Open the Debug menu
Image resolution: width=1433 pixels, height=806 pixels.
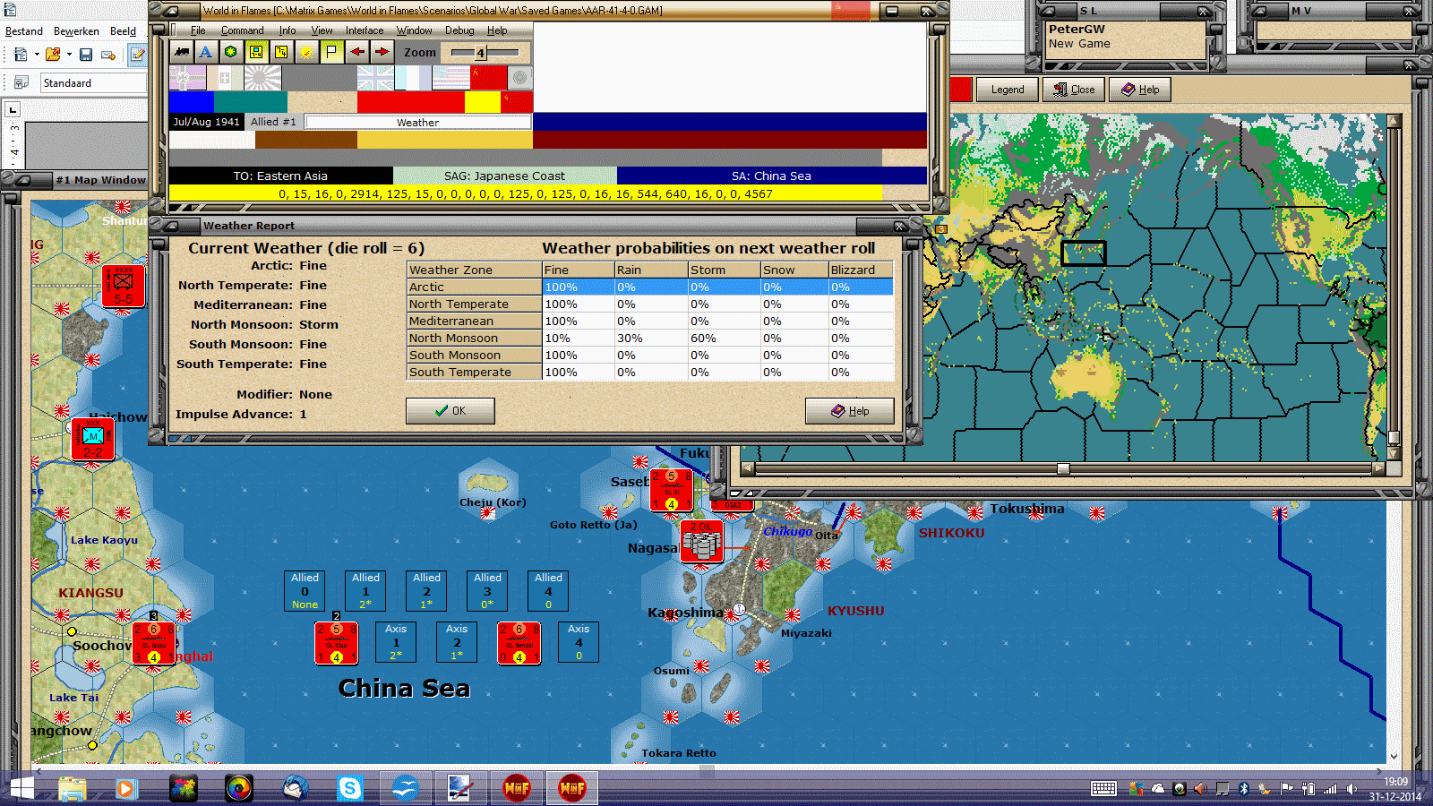click(459, 30)
